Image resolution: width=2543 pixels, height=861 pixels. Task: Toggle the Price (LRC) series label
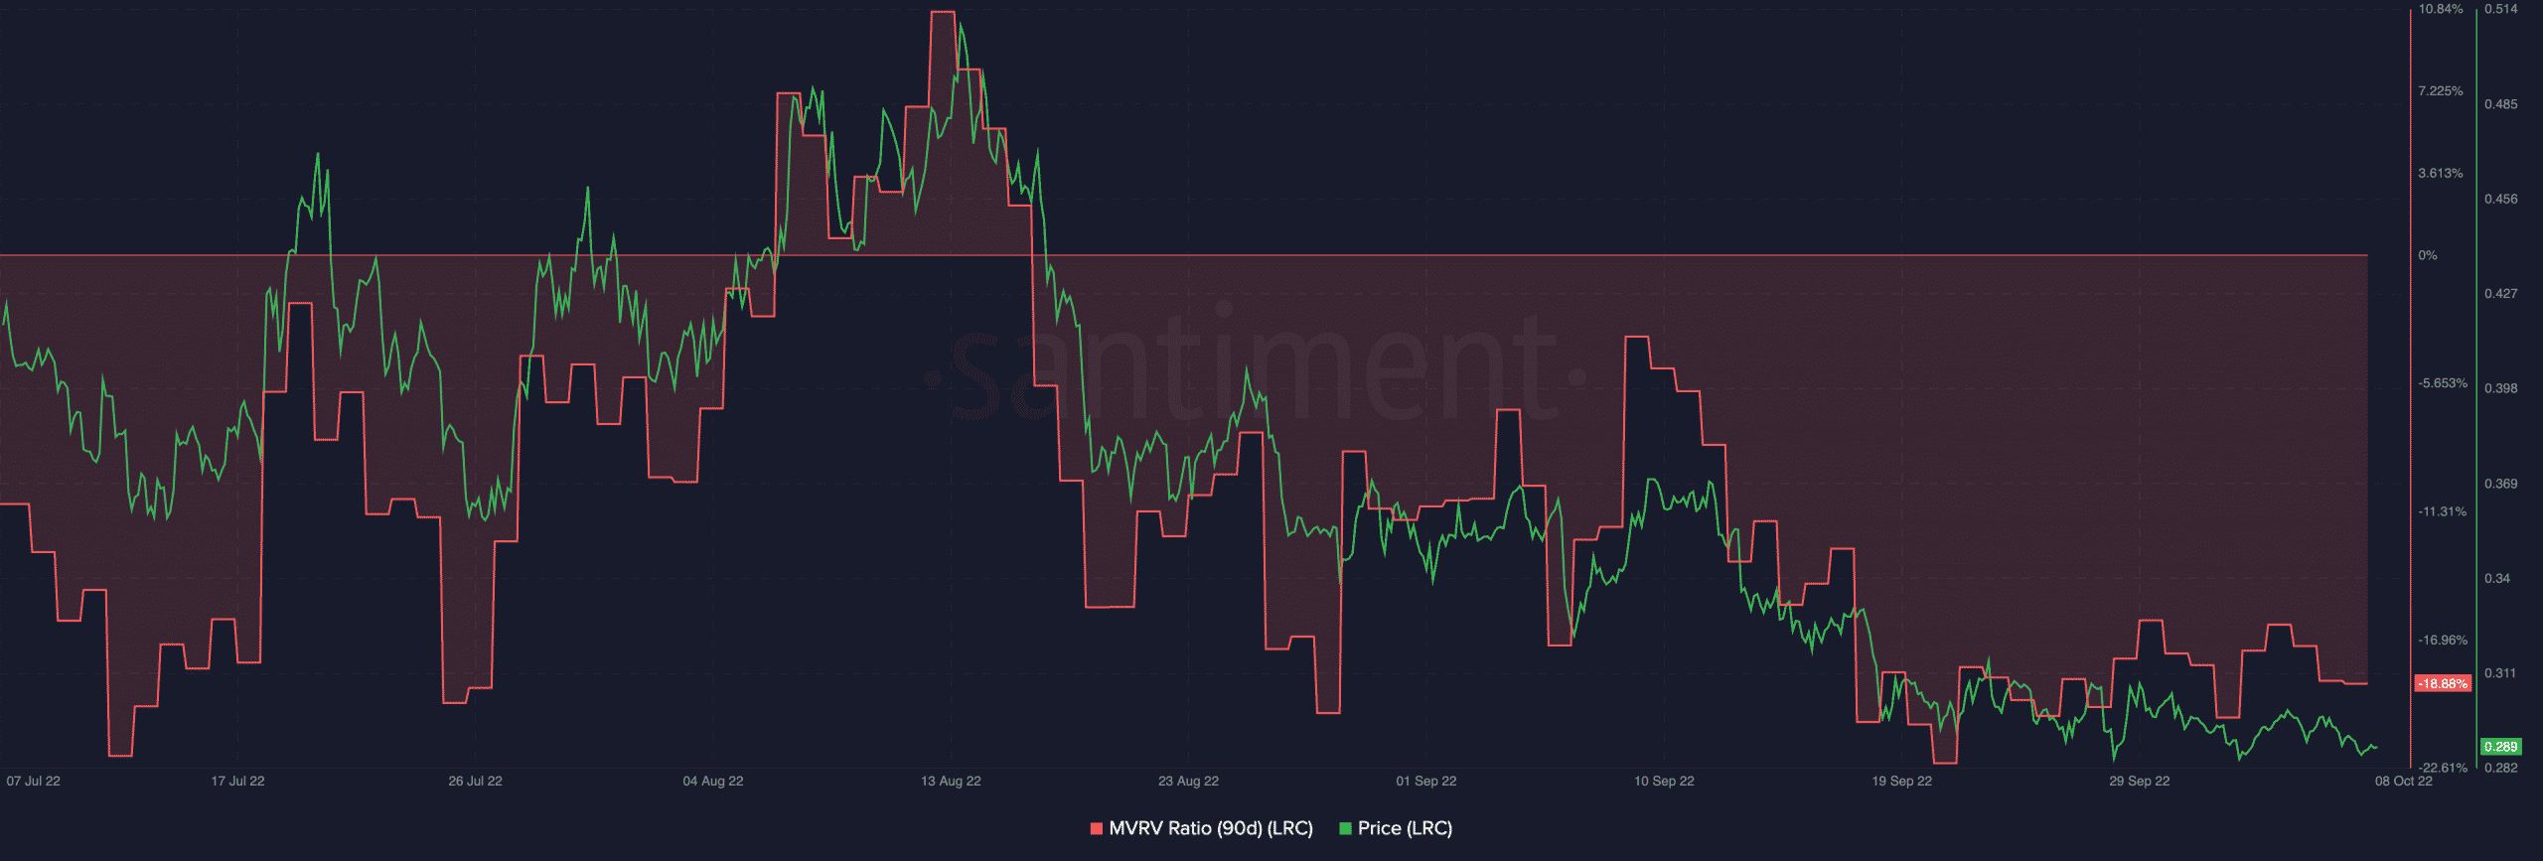point(1405,828)
